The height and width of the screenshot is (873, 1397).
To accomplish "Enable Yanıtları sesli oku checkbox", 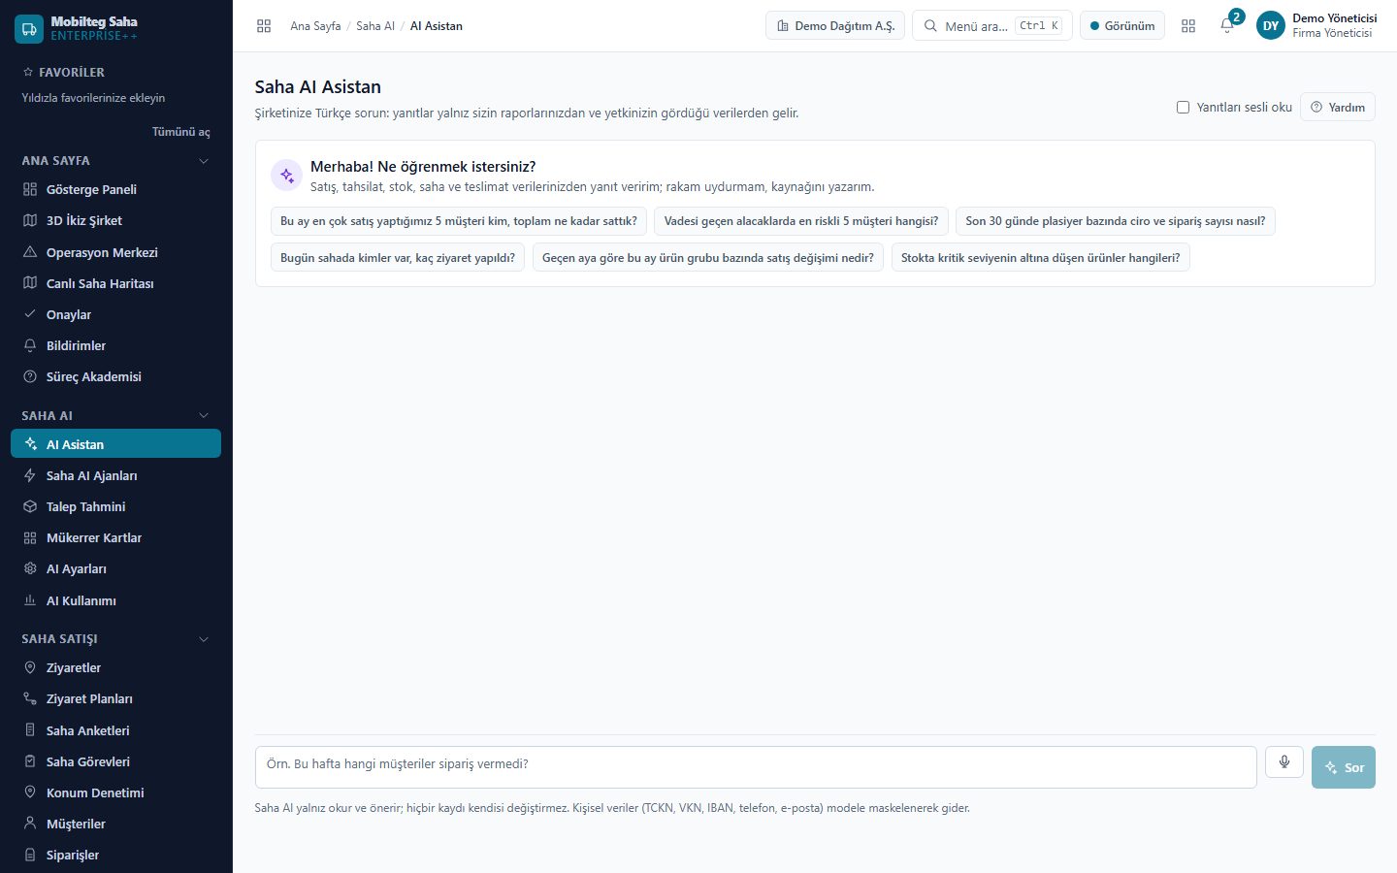I will click(x=1183, y=107).
